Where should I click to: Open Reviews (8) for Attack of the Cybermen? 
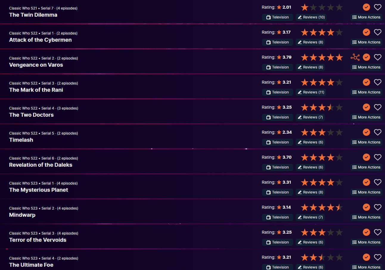[x=310, y=42]
